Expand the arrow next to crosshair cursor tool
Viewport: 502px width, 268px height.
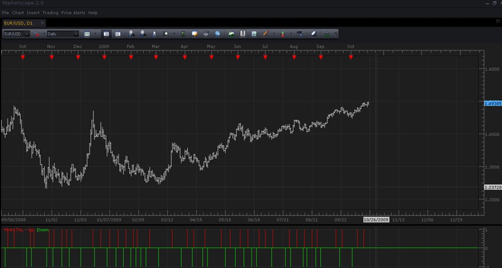pos(174,33)
